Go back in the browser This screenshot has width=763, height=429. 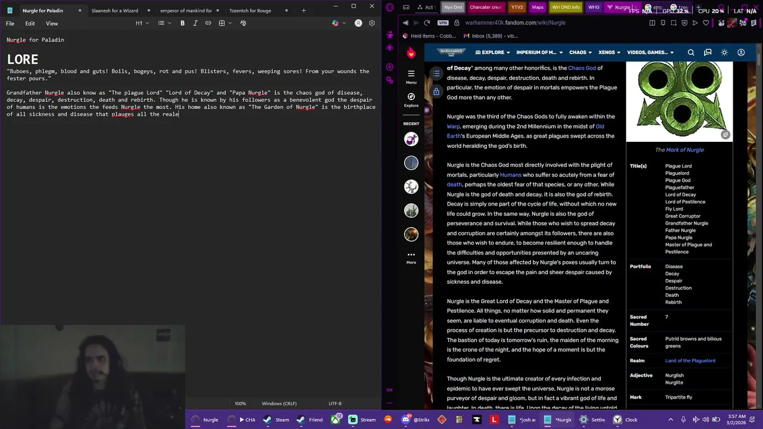(406, 23)
